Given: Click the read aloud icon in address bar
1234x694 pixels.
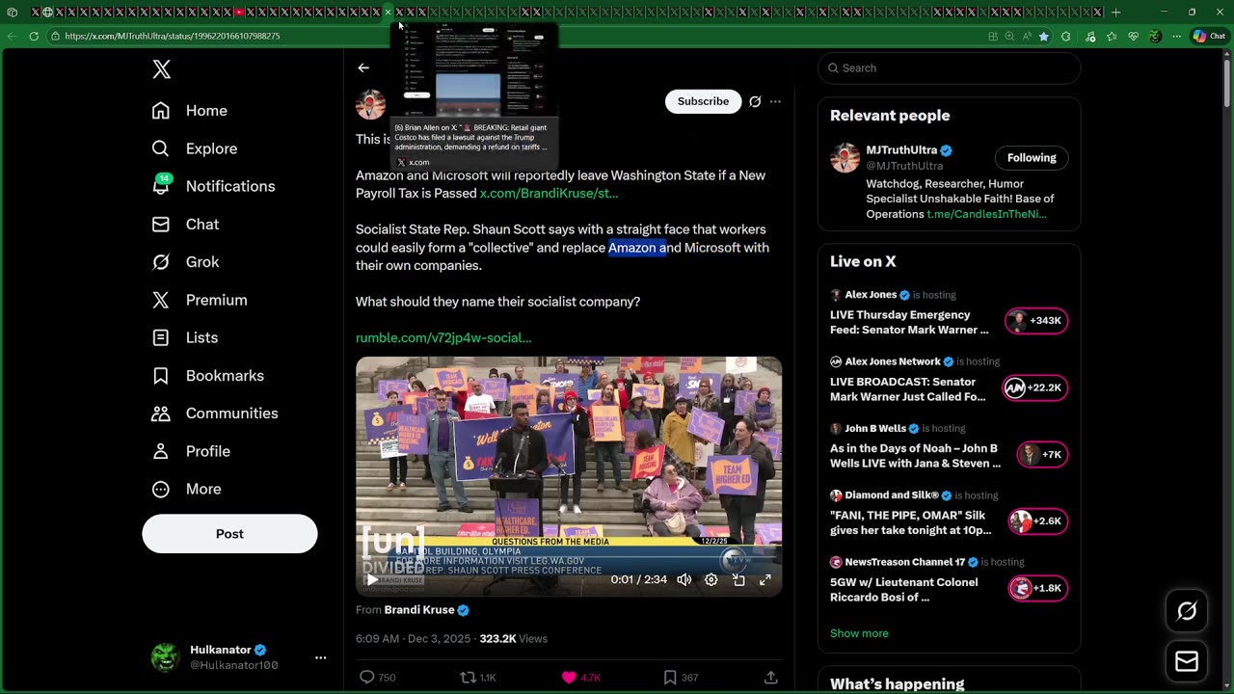Looking at the screenshot, I should [x=1027, y=36].
